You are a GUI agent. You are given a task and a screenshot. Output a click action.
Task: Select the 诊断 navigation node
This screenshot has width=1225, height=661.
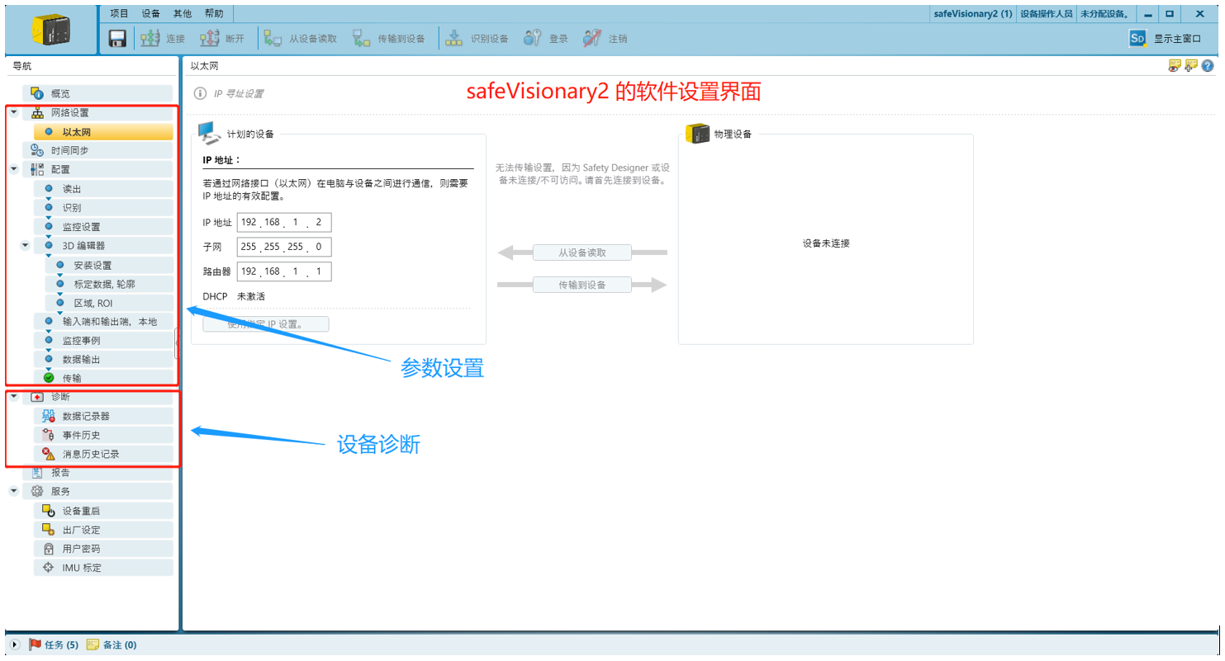[97, 397]
